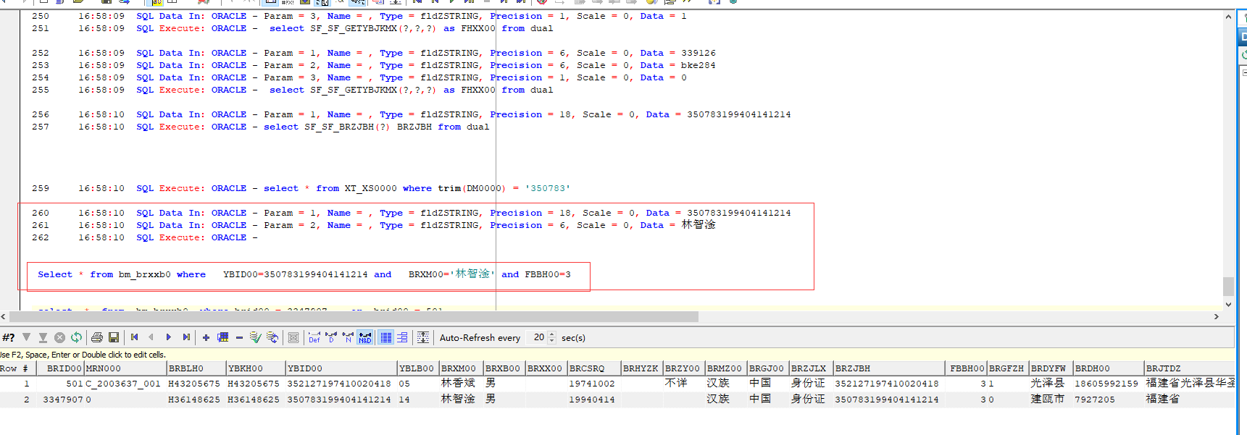Select the N column sizing mode
This screenshot has width=1247, height=435.
pos(348,337)
